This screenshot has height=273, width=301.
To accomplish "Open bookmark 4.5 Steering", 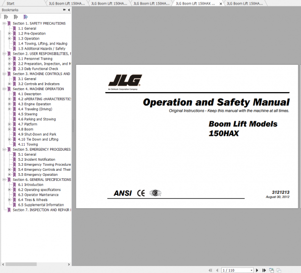I will [x=28, y=114].
